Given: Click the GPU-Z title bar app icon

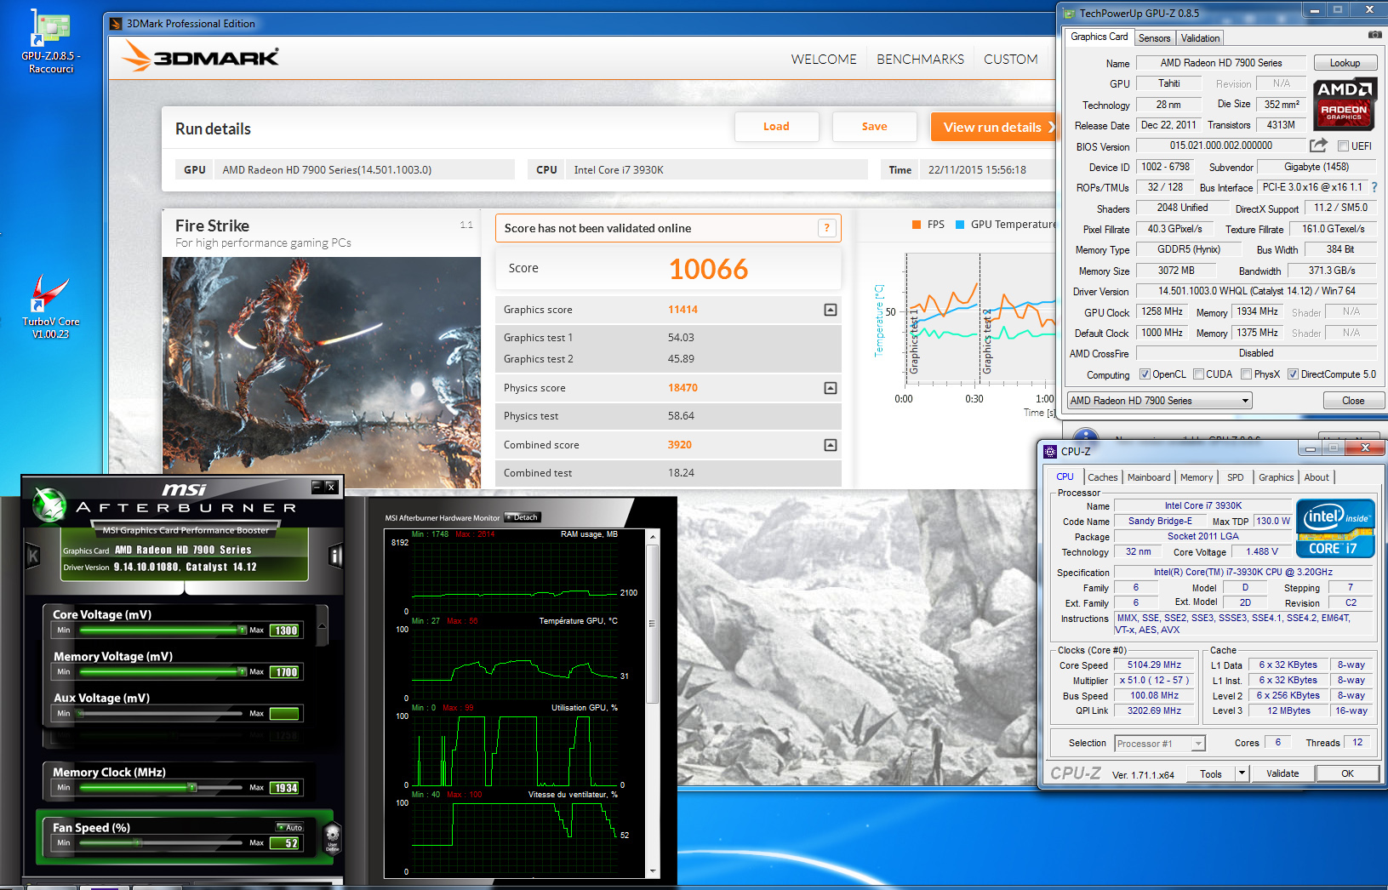Looking at the screenshot, I should (1070, 13).
